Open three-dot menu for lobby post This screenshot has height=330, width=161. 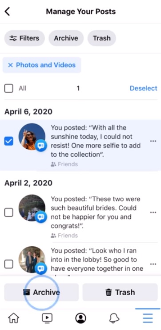pyautogui.click(x=153, y=264)
